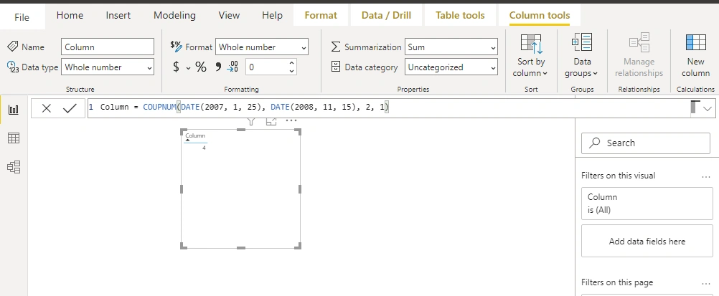Open options for Filters on this visual
This screenshot has width=719, height=296.
[x=705, y=176]
